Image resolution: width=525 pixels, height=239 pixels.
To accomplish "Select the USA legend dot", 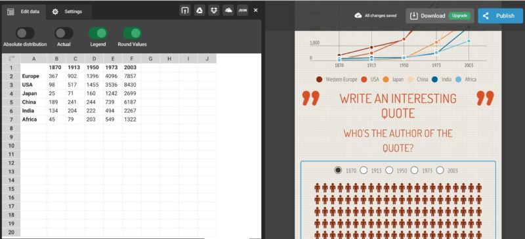I will tap(364, 79).
